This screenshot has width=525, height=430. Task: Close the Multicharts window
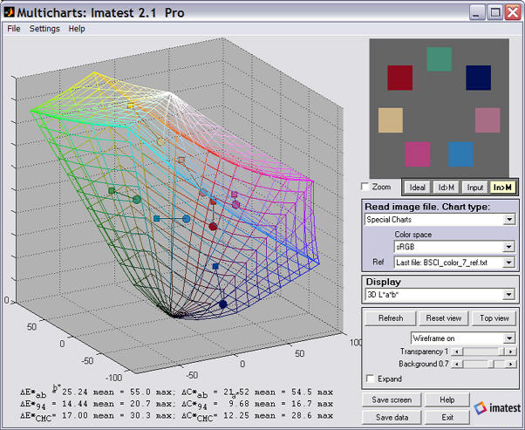click(x=513, y=13)
